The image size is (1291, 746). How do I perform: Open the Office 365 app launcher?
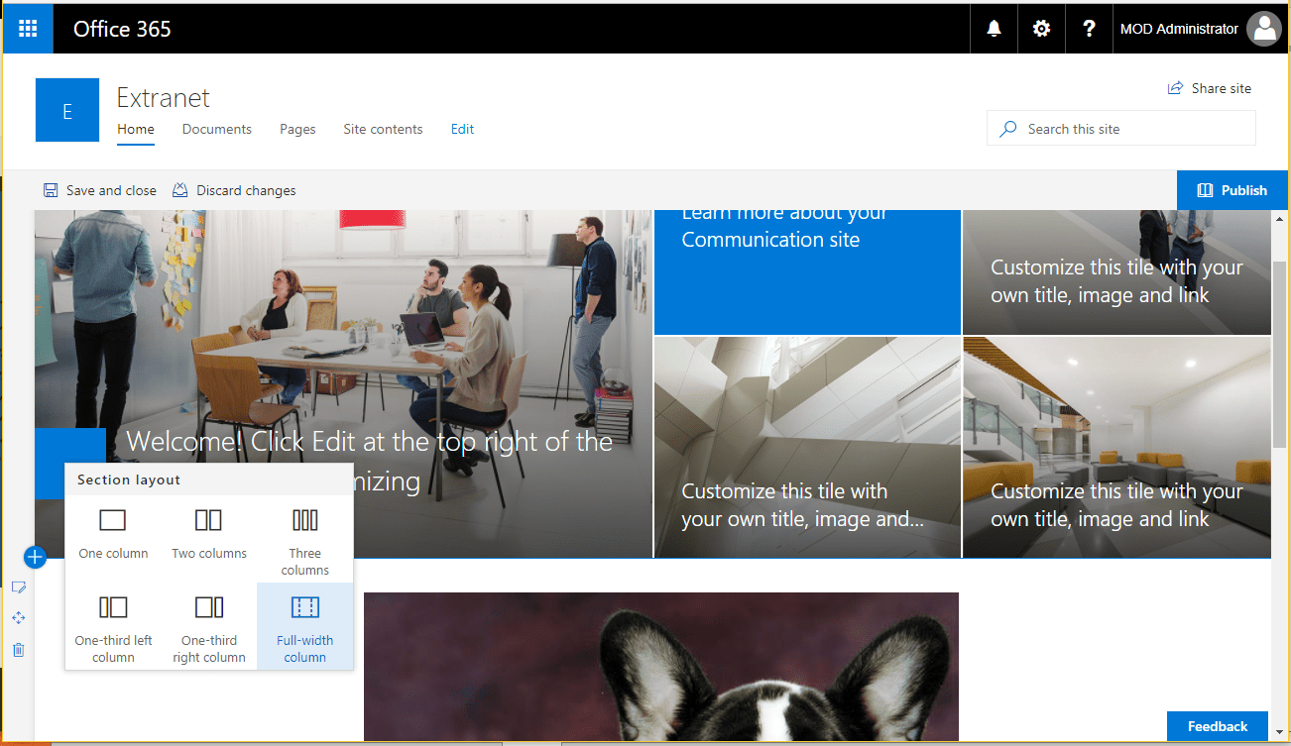28,29
